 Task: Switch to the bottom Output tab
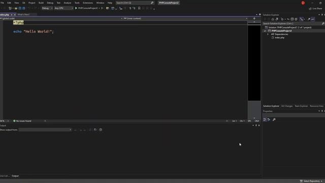(15, 176)
